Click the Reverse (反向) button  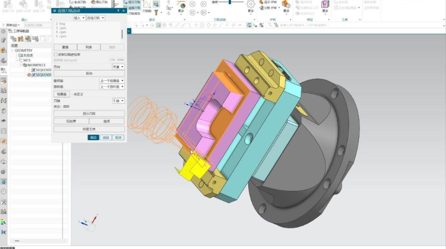[89, 73]
